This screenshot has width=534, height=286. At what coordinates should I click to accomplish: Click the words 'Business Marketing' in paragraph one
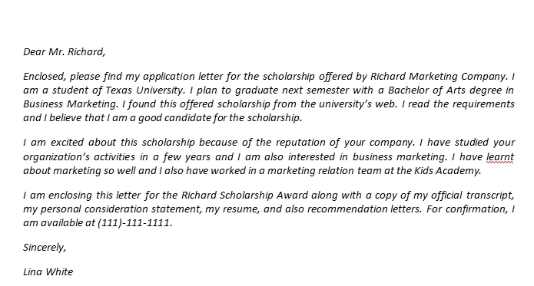(71, 104)
